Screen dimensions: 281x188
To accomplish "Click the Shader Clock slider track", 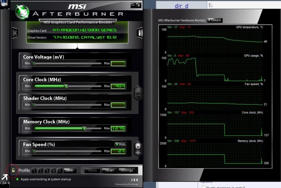I will (x=67, y=104).
